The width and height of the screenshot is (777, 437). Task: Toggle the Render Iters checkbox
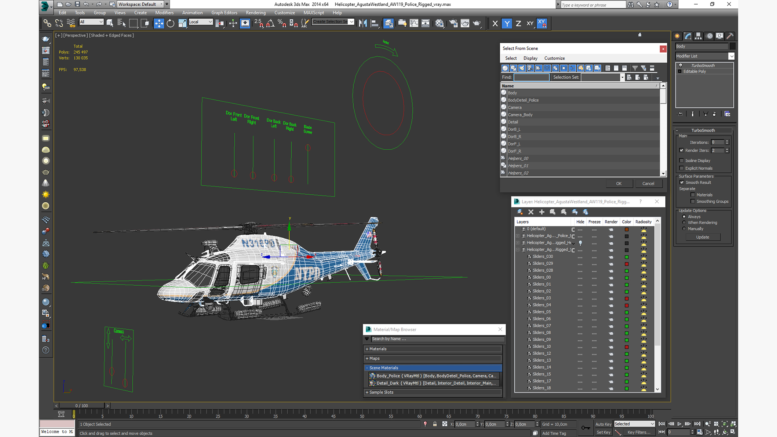point(681,151)
